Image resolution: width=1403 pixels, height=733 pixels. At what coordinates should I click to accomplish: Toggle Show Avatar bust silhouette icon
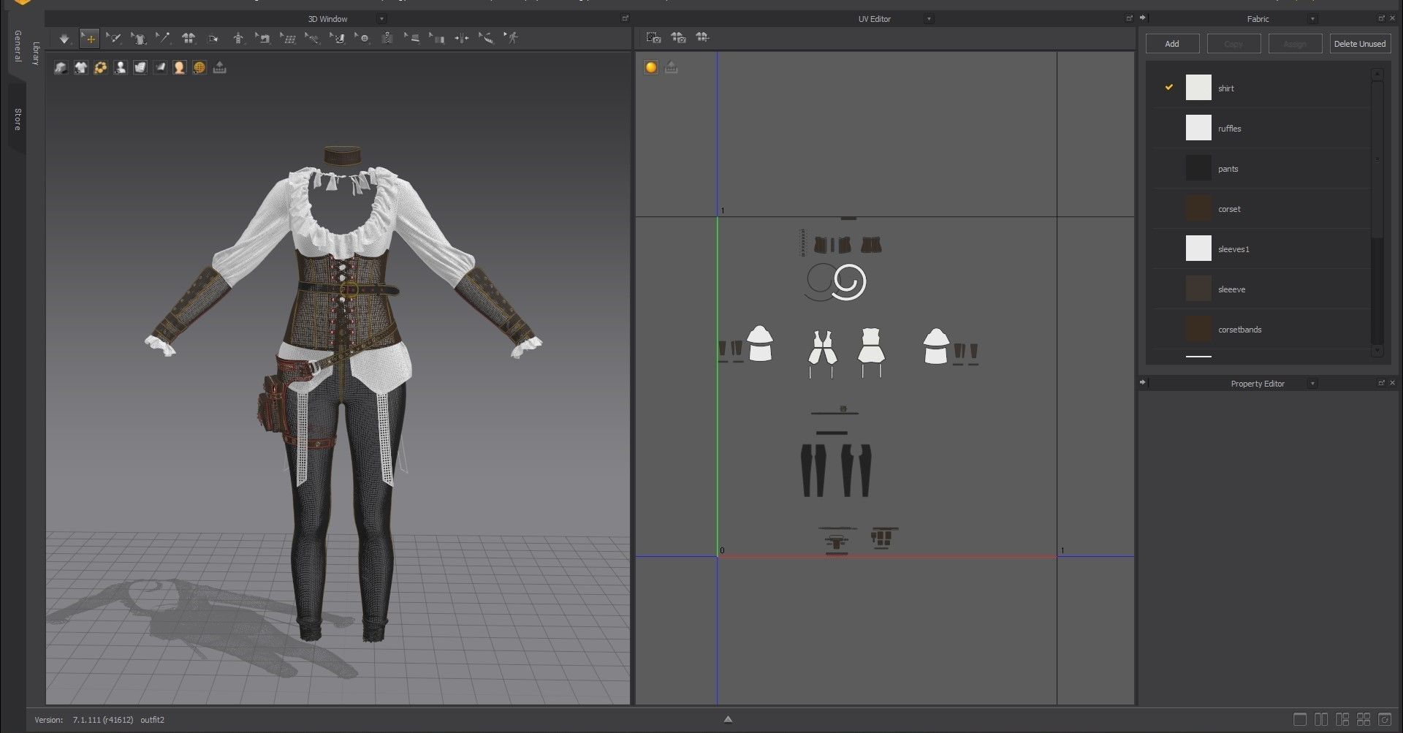(x=121, y=67)
